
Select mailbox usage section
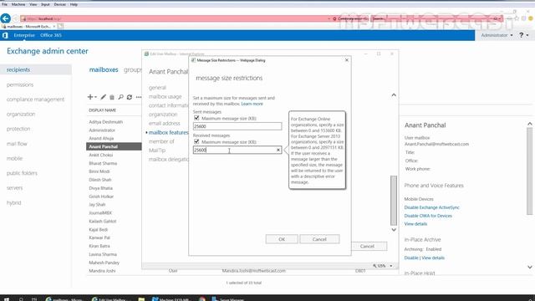click(x=166, y=97)
